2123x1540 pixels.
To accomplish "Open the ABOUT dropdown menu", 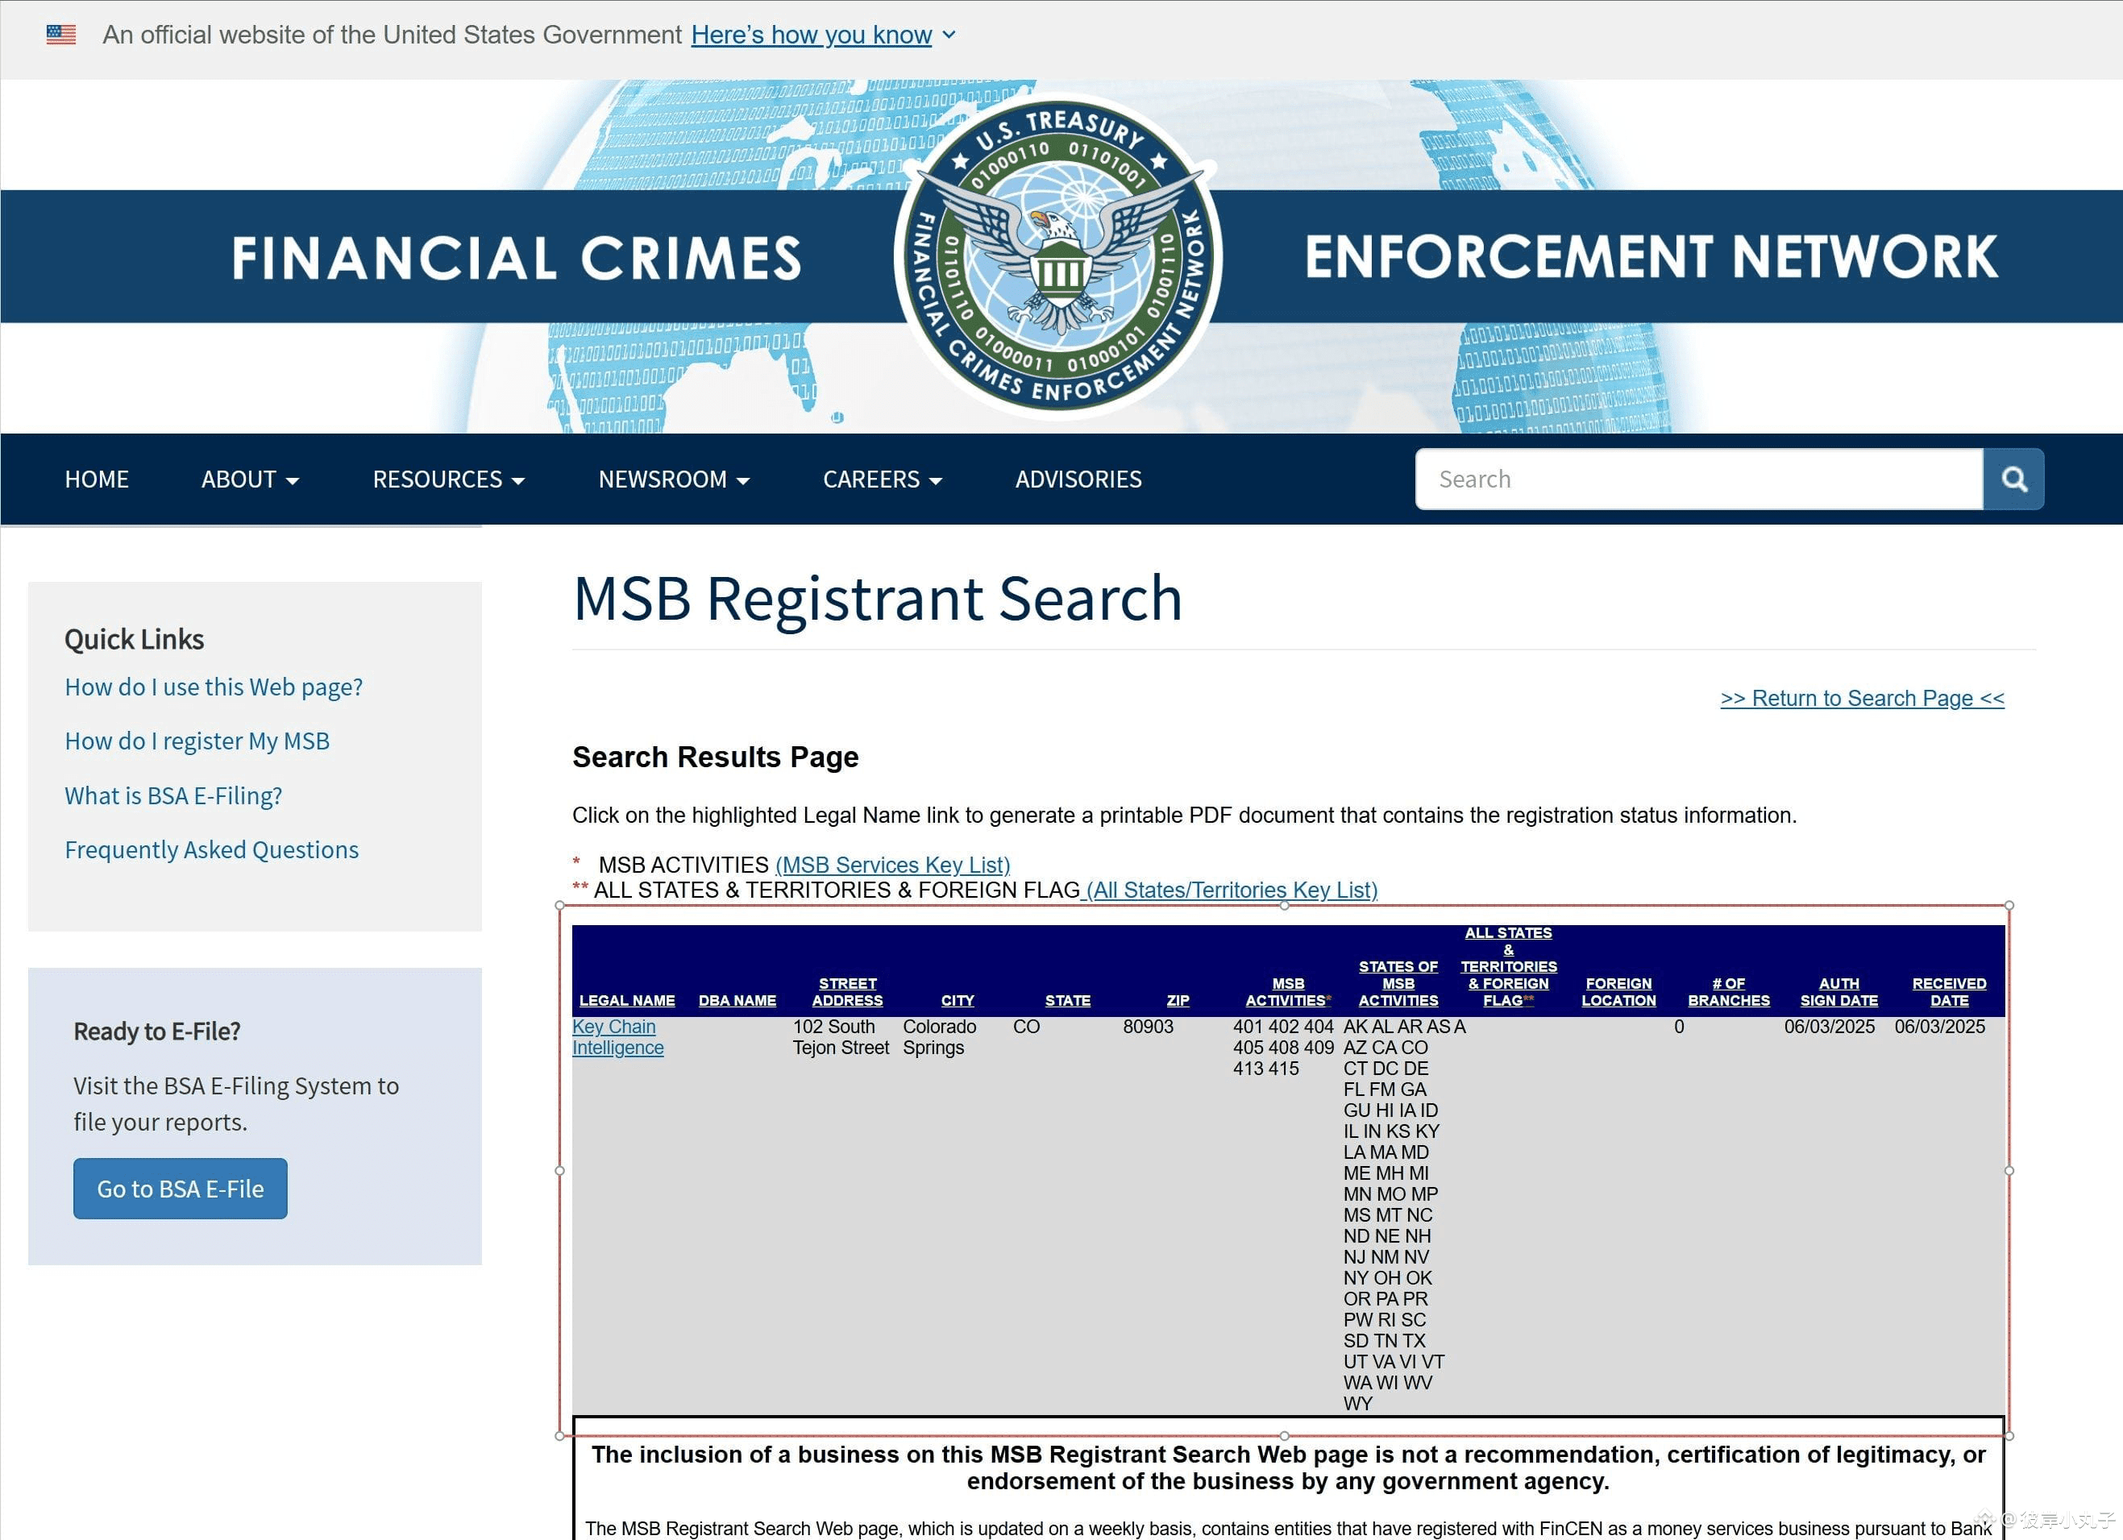I will click(x=250, y=479).
